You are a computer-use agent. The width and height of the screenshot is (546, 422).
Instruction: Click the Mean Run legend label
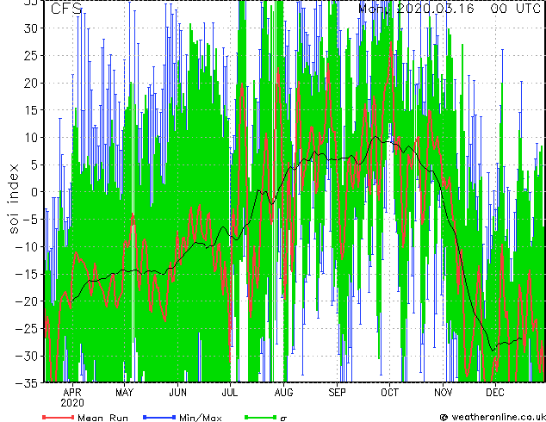[x=102, y=418]
